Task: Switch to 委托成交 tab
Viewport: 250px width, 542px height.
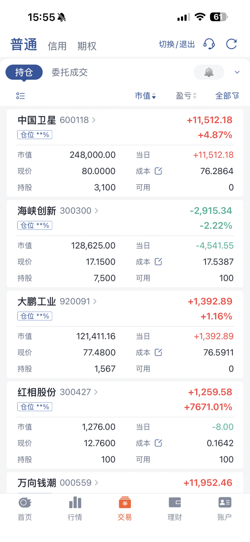Action: click(x=70, y=72)
